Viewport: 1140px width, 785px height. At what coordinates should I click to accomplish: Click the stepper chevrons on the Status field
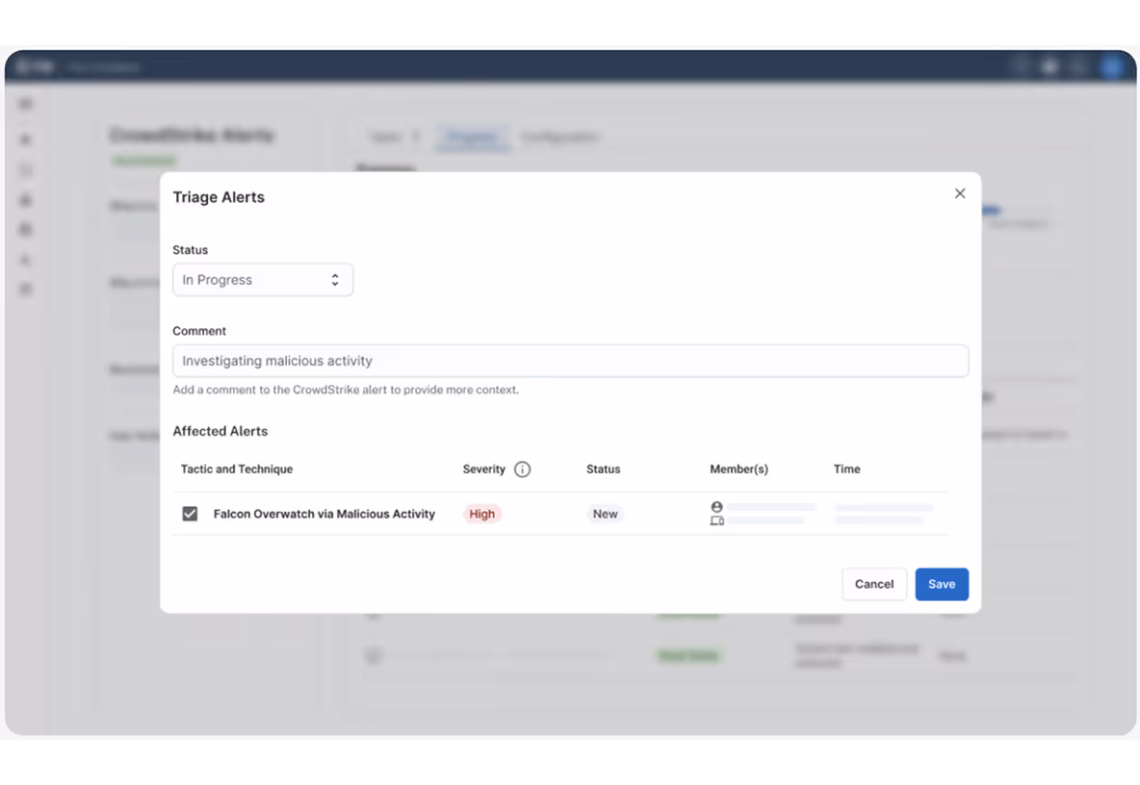334,279
